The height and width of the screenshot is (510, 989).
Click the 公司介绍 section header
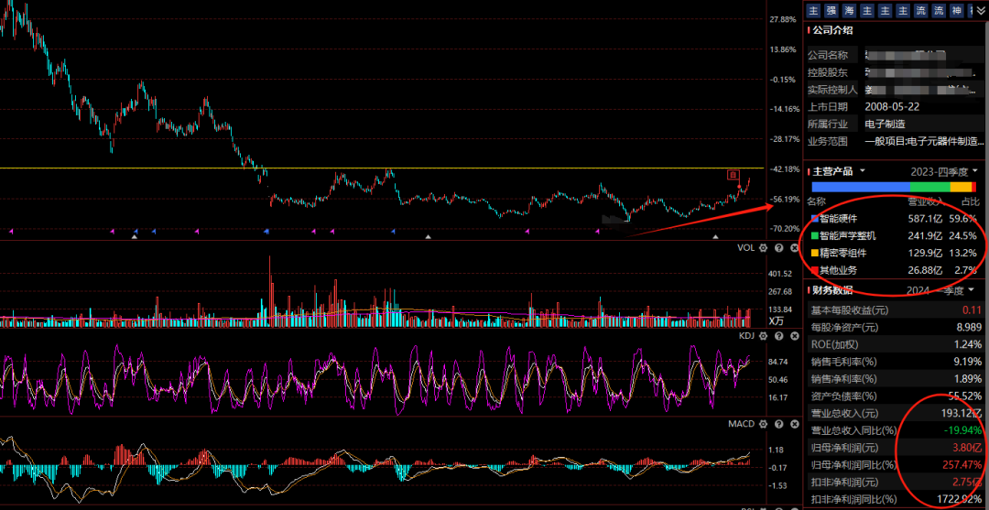tap(832, 30)
